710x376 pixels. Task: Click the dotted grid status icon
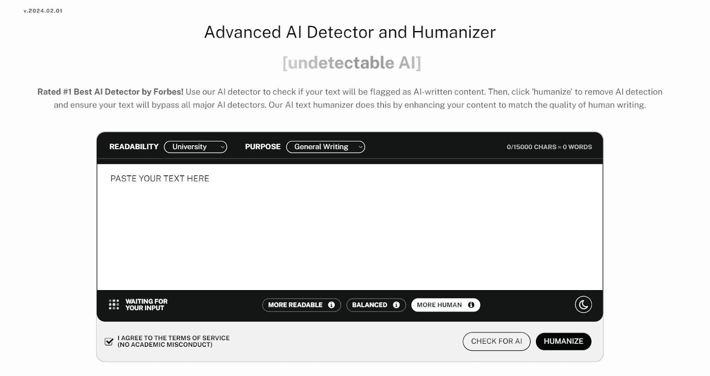coord(114,305)
